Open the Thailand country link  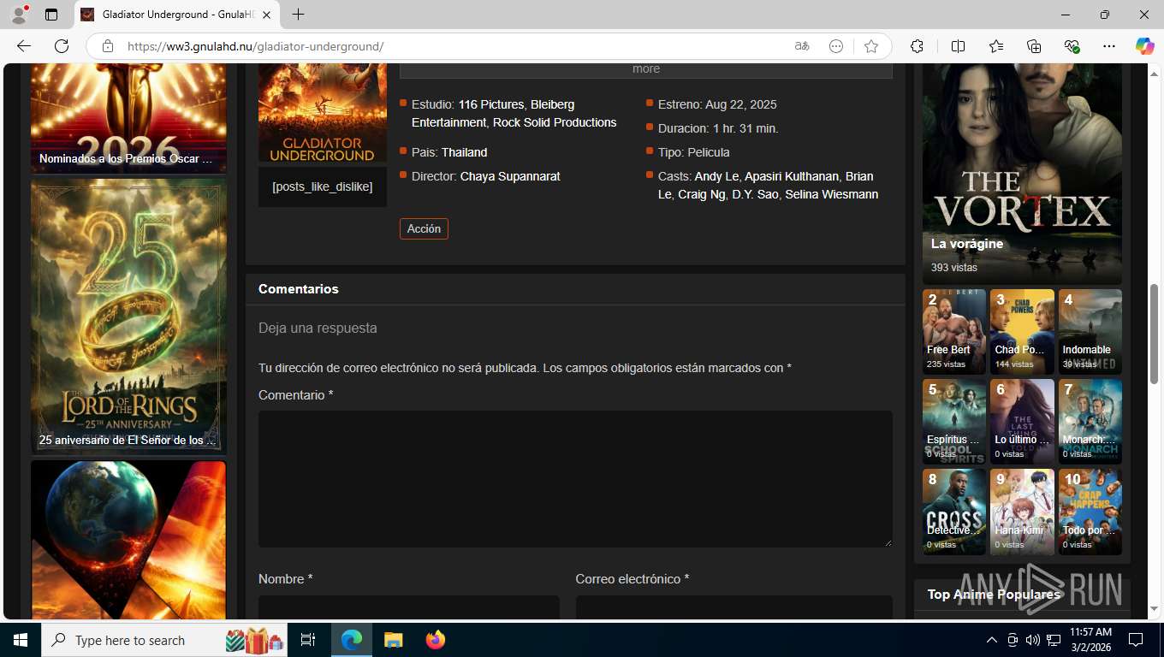point(464,152)
